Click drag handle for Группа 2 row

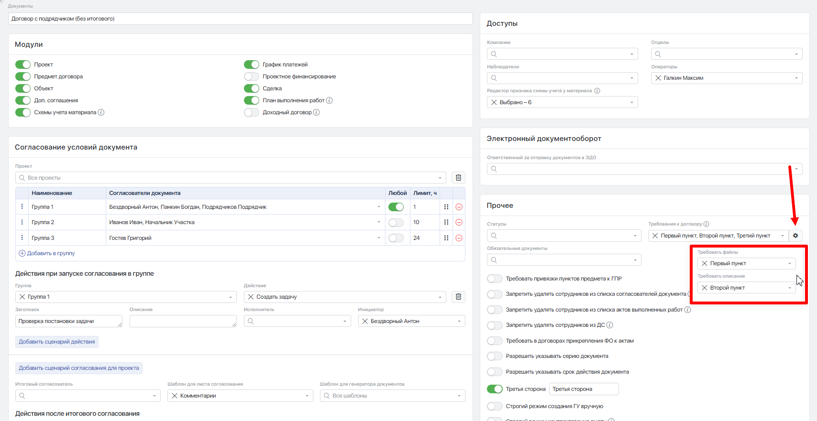(x=446, y=222)
